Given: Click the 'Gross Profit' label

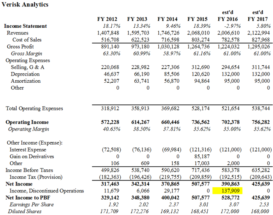Looking at the screenshot, I should pos(20,46).
